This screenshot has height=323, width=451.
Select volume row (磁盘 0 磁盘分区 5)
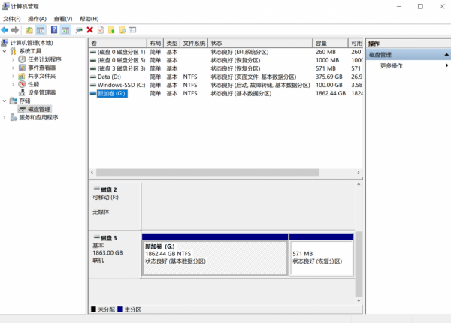click(225, 60)
